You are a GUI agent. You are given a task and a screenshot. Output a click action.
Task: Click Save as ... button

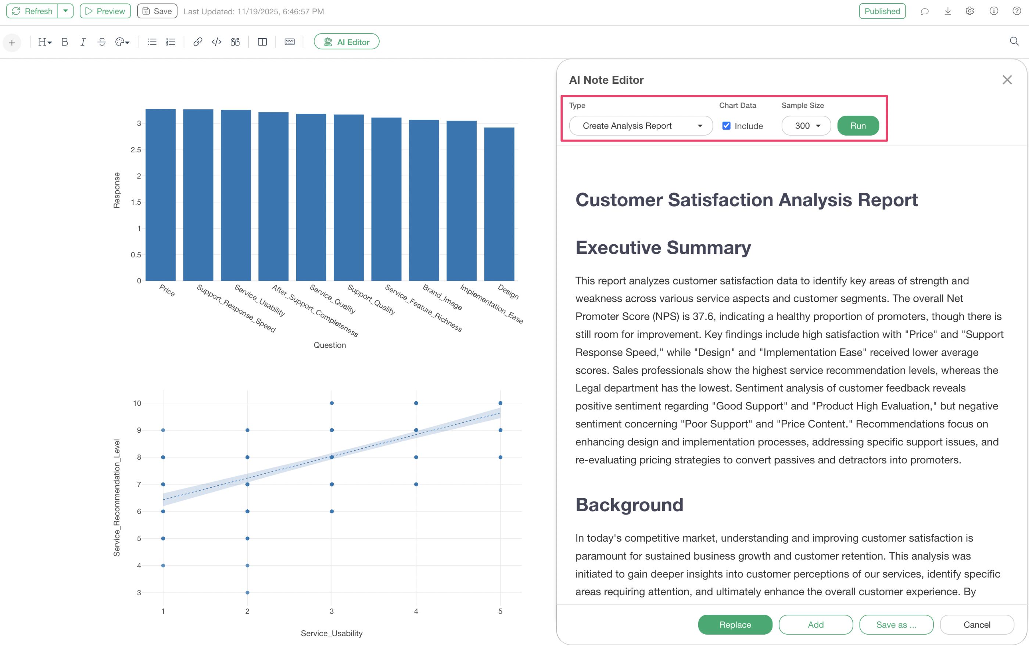click(896, 625)
